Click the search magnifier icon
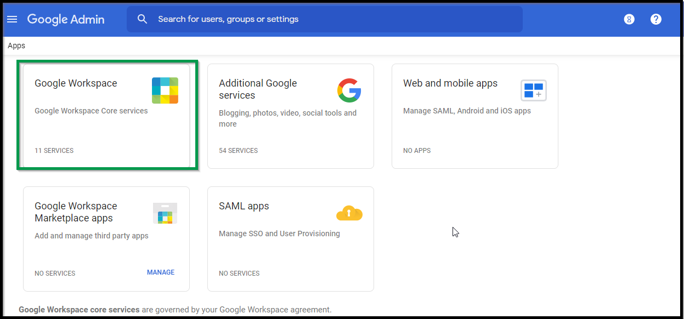Viewport: 684px width, 319px height. point(143,19)
